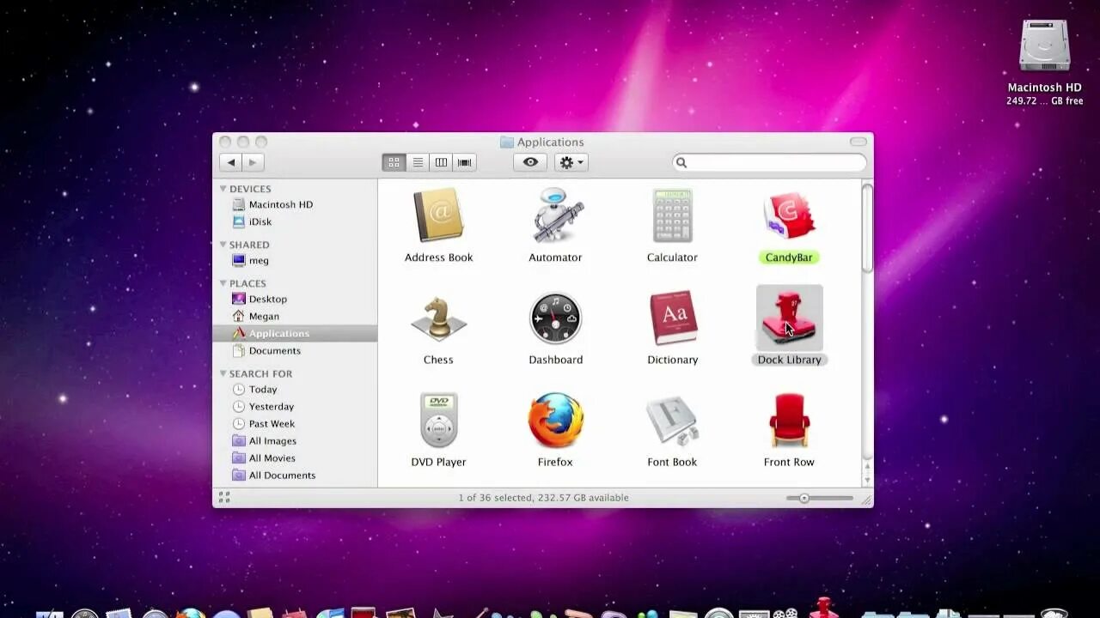Adjust the icon size slider knob
The width and height of the screenshot is (1100, 618).
[804, 498]
